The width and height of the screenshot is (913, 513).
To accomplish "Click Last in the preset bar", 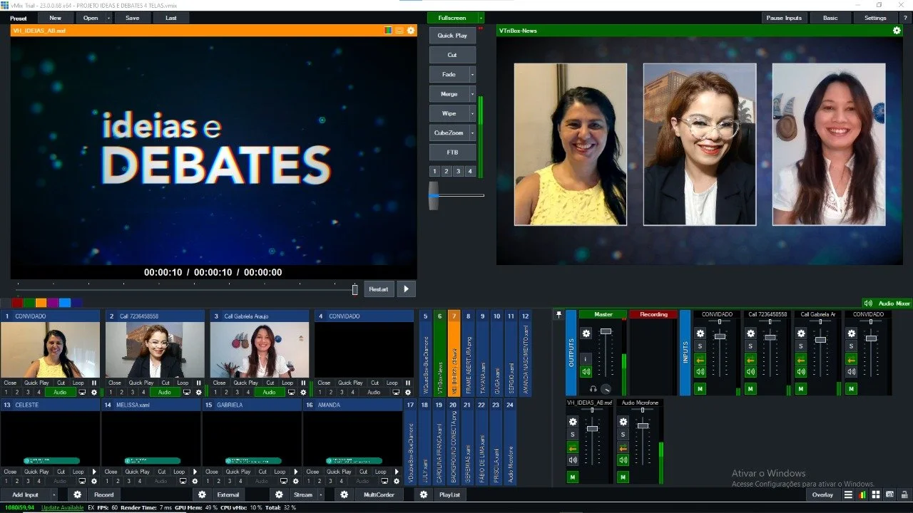I will point(171,18).
